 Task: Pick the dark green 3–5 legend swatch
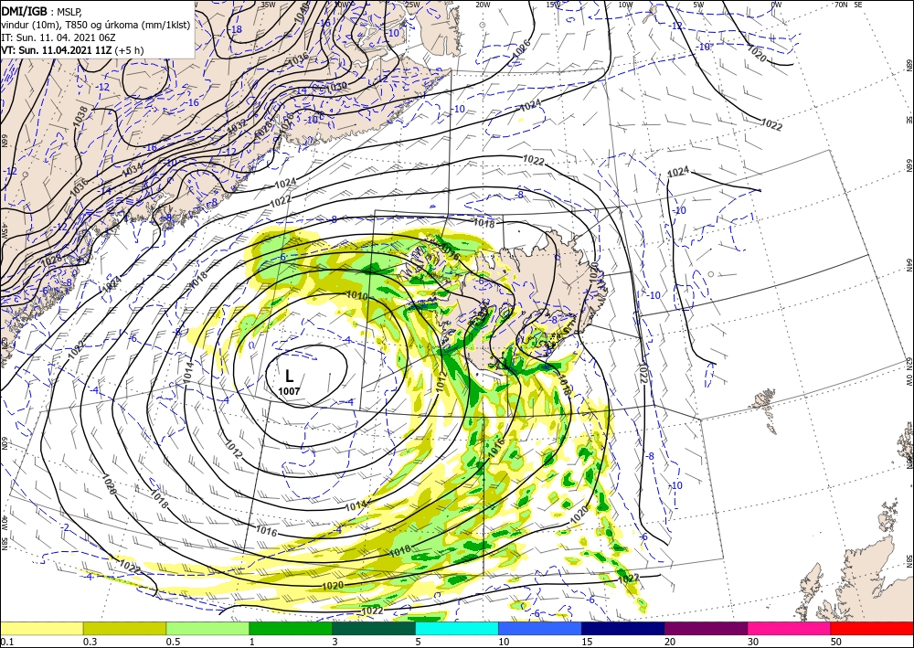point(374,628)
